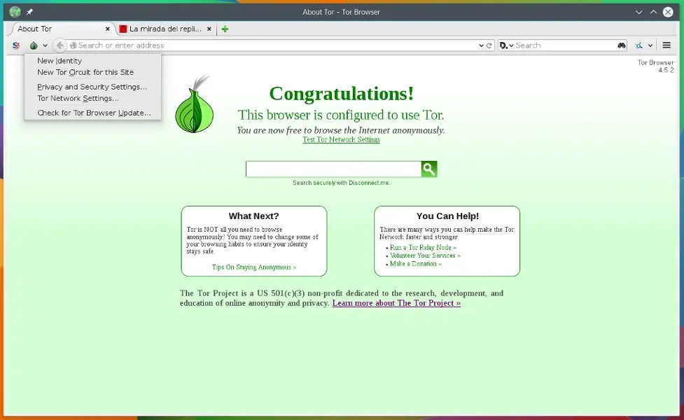The width and height of the screenshot is (684, 420).
Task: Click the What Next? heading
Action: (254, 216)
